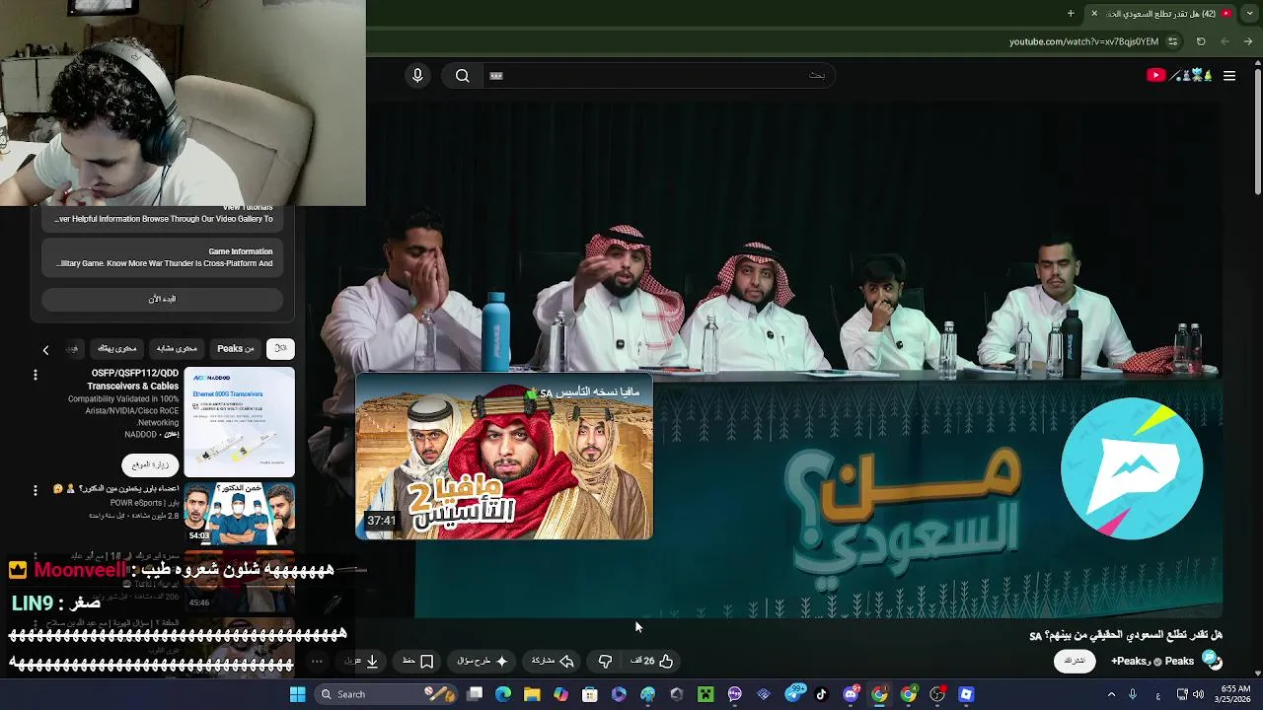Open Task View from the taskbar
This screenshot has width=1263, height=710.
click(475, 694)
